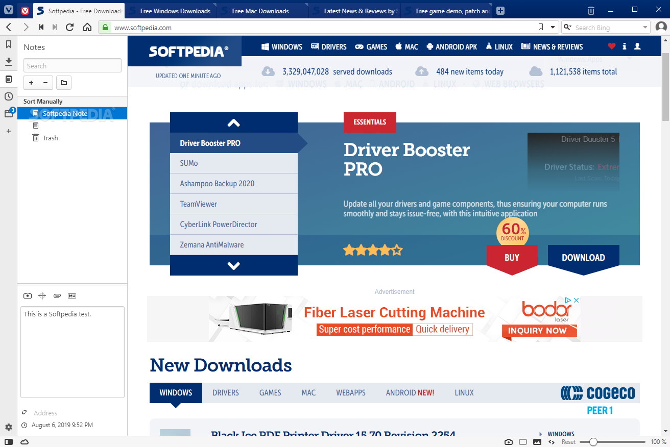
Task: Open a new tab
Action: [x=500, y=11]
